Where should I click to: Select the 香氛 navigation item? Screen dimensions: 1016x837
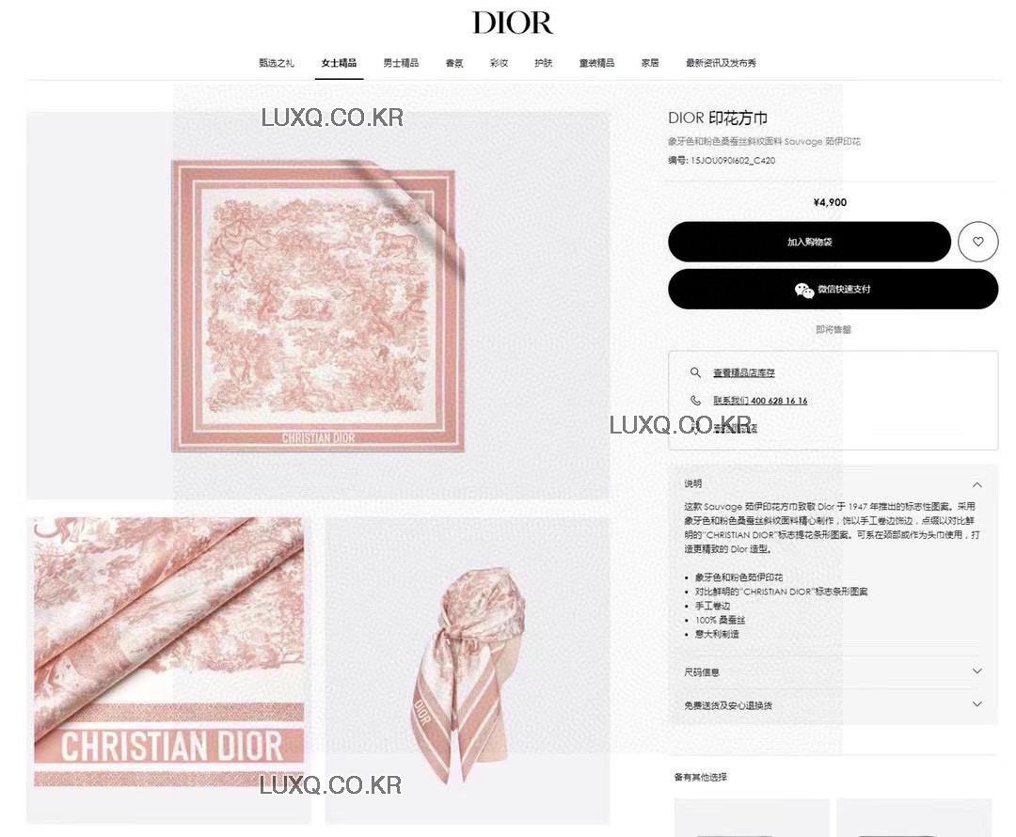454,63
